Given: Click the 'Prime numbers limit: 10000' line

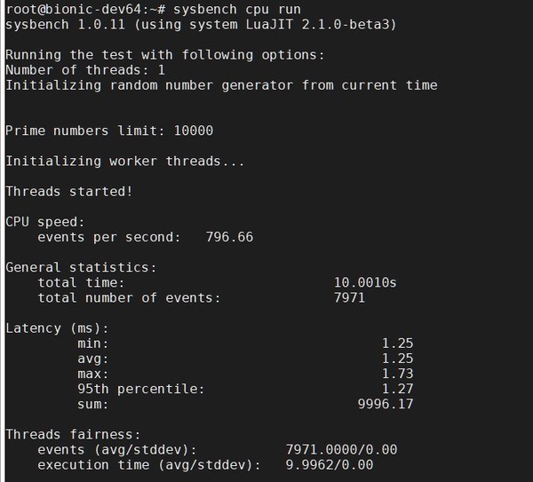Looking at the screenshot, I should point(109,130).
